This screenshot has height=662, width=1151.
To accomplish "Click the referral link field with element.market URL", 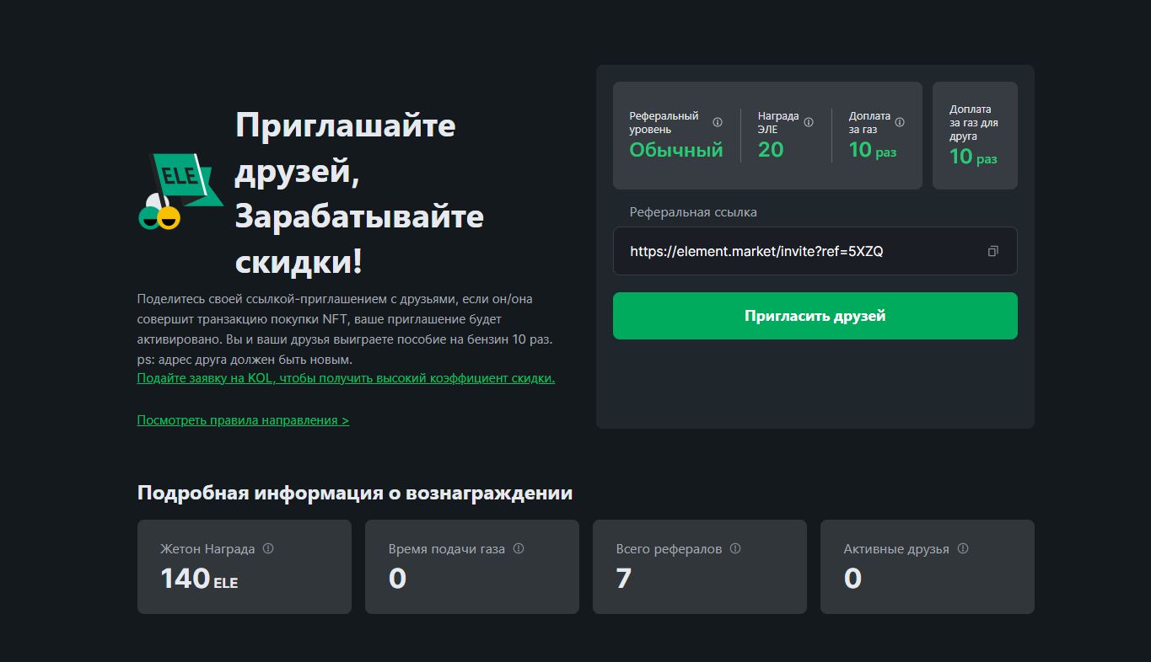I will pos(815,251).
